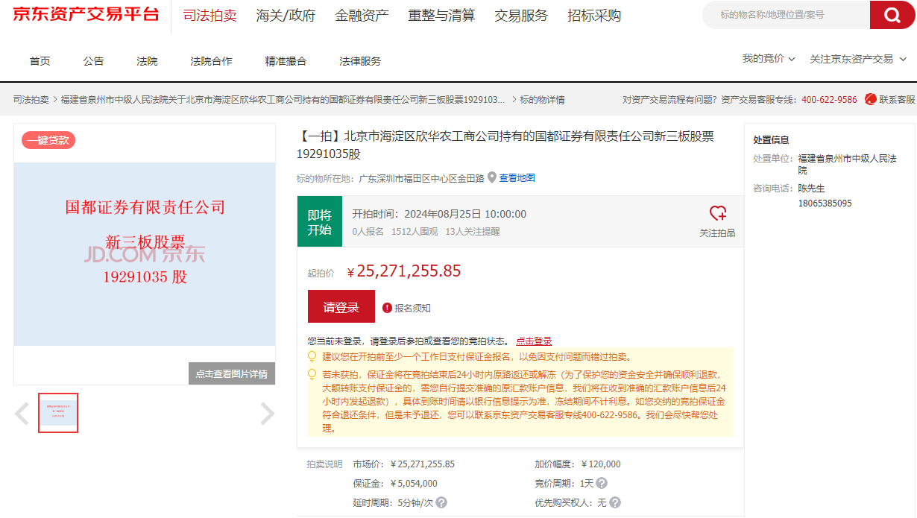Click the next thumbnail arrow in the gallery

(x=267, y=414)
